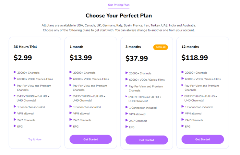Click the VPN allowed arrow icon in trial plan
This screenshot has width=240, height=155.
15,113
